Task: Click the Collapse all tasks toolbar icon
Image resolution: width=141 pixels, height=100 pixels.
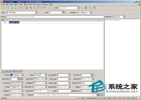Action: tap(45, 8)
